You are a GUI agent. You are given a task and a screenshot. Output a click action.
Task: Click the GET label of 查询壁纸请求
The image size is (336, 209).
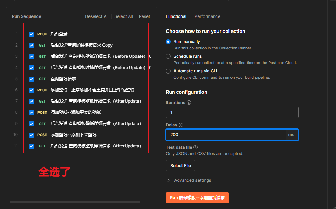[x=42, y=79]
